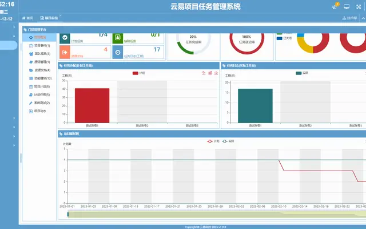The width and height of the screenshot is (366, 229).
Task: Click the 技术部 department icon label
Action: [x=349, y=18]
